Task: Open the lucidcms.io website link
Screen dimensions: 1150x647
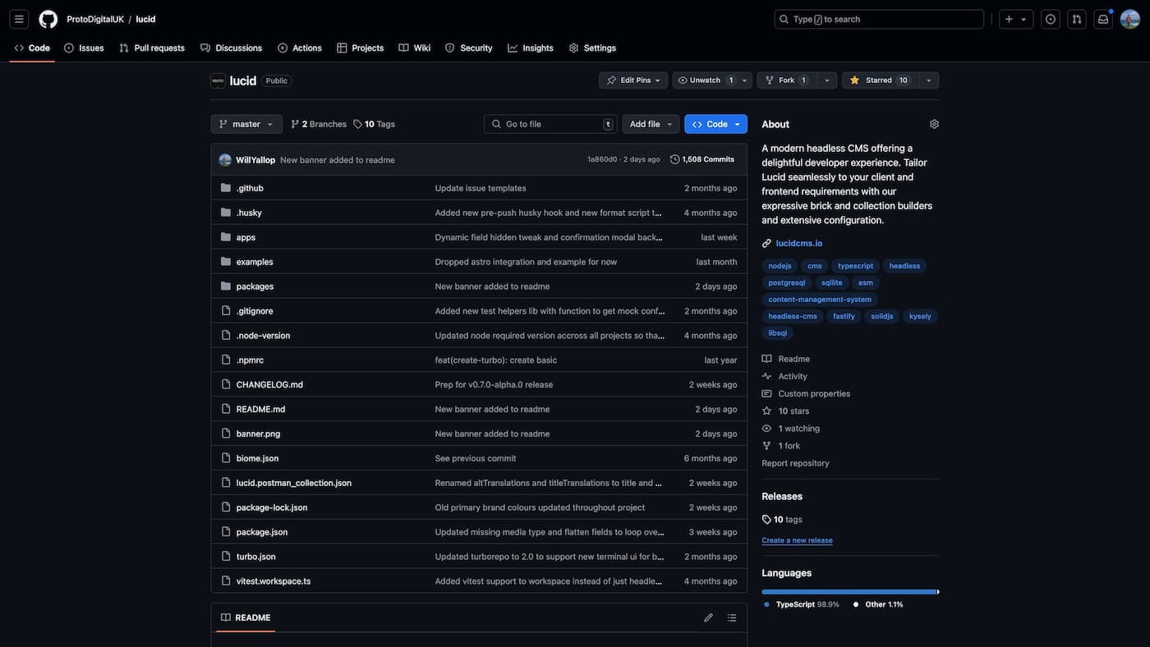Action: [799, 243]
